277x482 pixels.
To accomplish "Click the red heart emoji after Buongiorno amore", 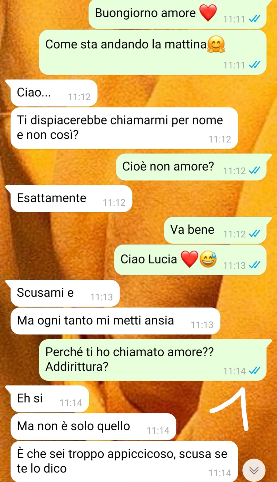I will (208, 13).
